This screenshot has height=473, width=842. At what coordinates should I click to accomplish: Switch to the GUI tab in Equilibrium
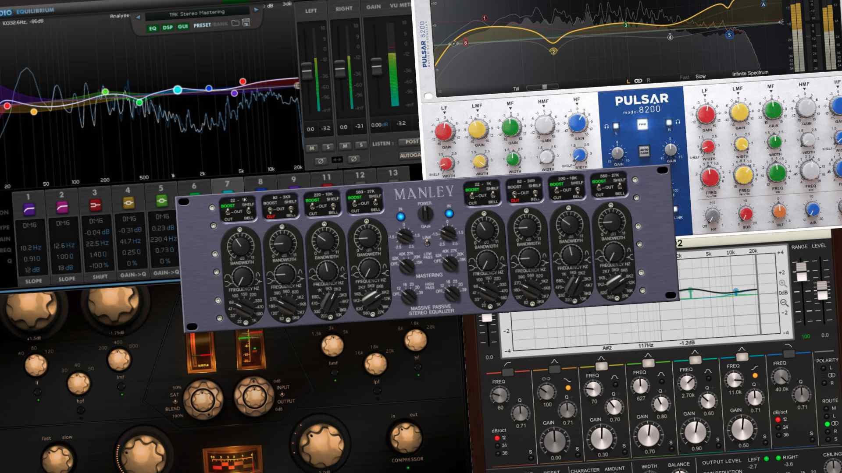pyautogui.click(x=183, y=27)
